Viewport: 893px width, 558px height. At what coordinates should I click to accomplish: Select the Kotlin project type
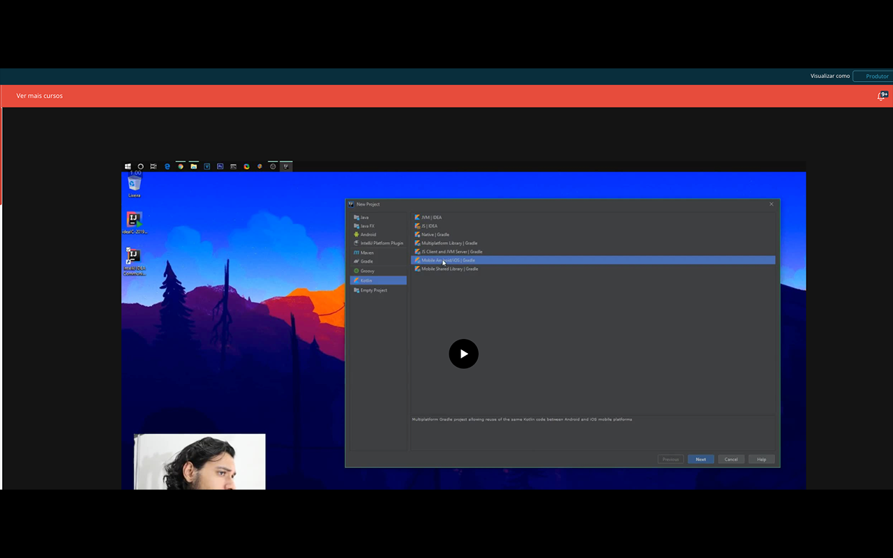[378, 280]
